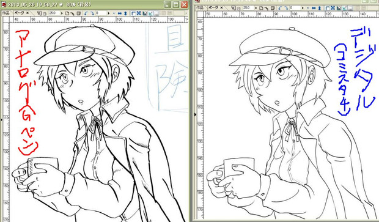Click rotate clockwise icon in left window
Screen dimensions: 379x222
tap(92, 13)
